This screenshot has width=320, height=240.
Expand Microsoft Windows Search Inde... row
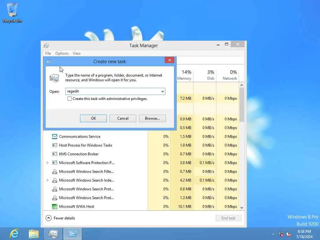[x=47, y=180]
